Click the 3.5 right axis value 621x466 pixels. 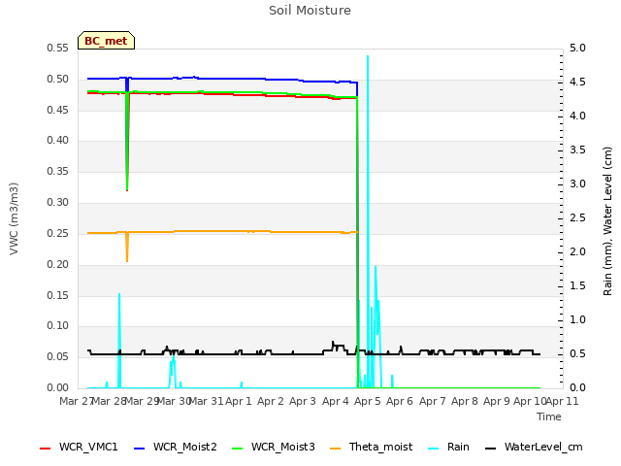[577, 150]
